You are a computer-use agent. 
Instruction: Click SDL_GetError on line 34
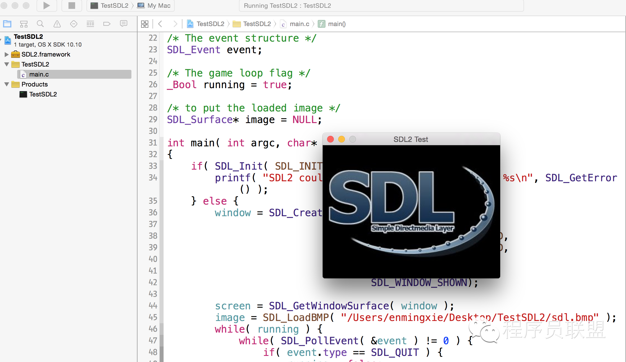581,178
